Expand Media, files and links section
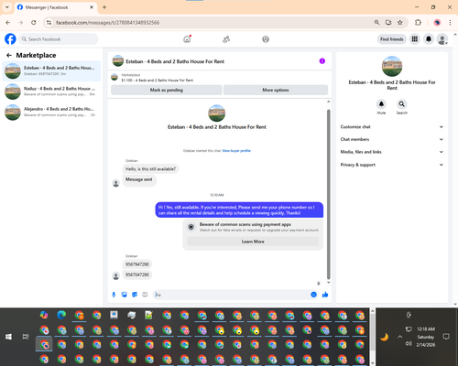This screenshot has height=366, width=458. click(x=392, y=152)
